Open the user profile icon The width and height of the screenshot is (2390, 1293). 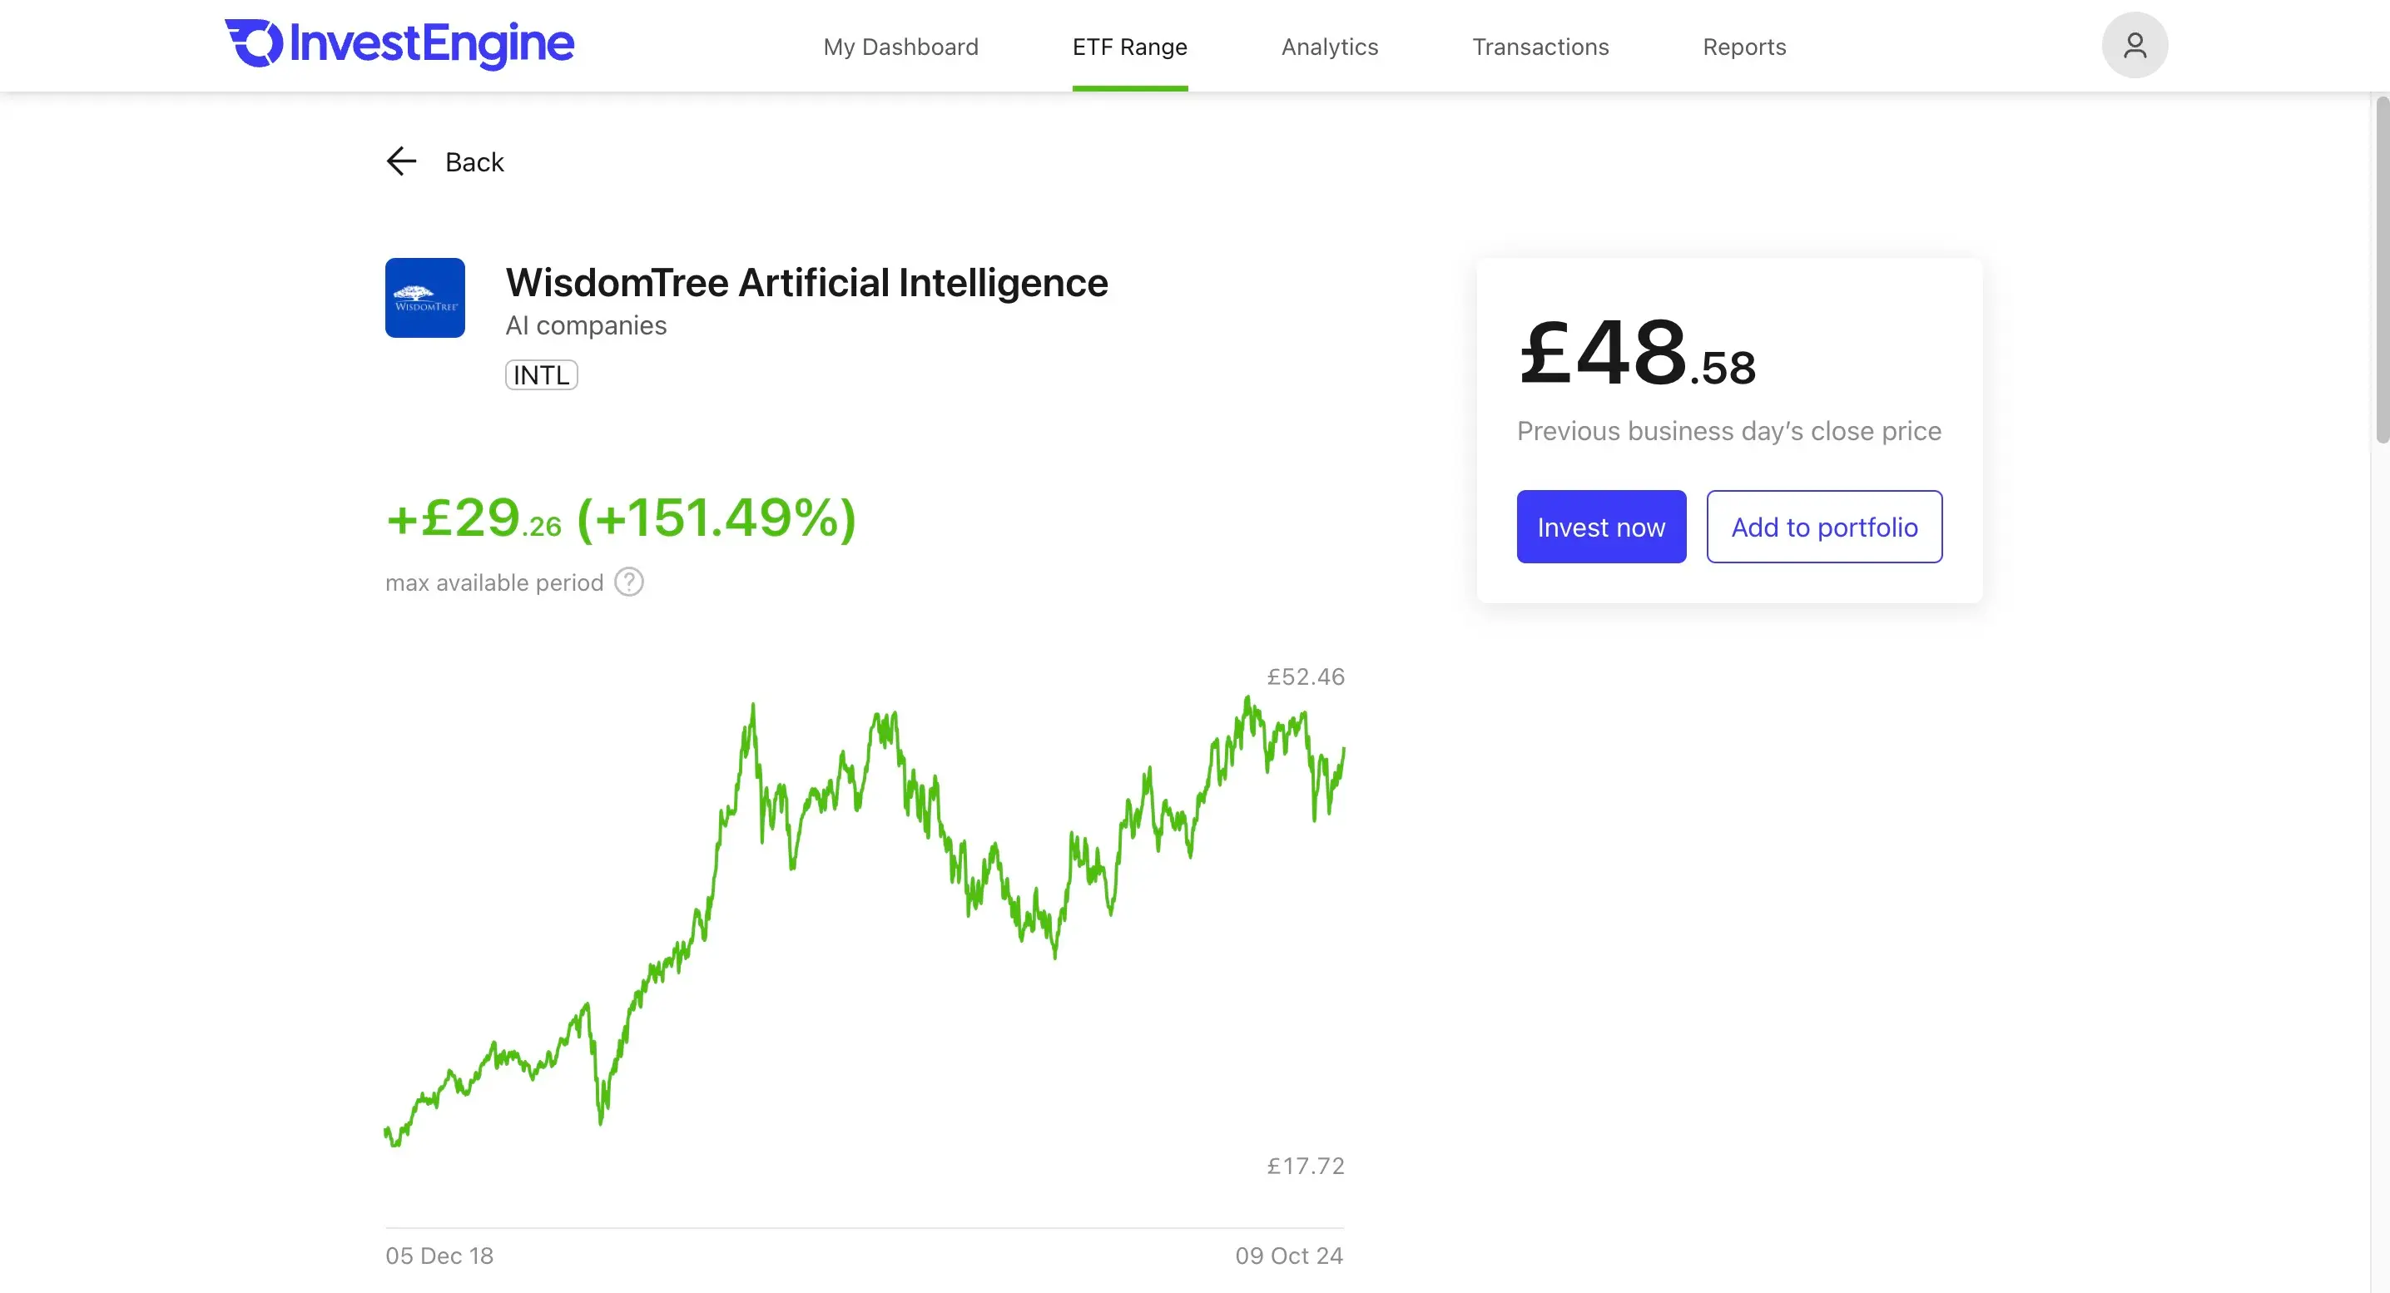coord(2134,45)
